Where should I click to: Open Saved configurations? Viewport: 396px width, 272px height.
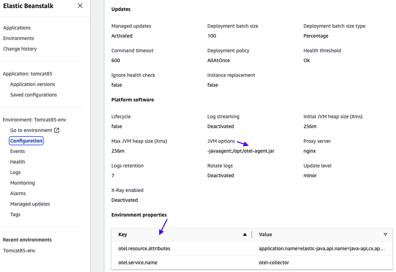(x=34, y=95)
